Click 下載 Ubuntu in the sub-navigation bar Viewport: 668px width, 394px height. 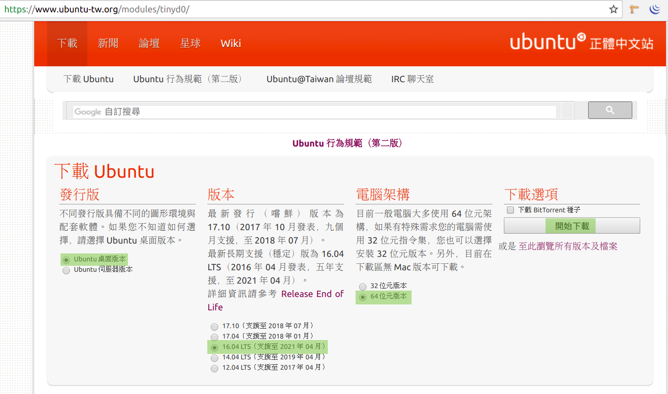(x=88, y=79)
